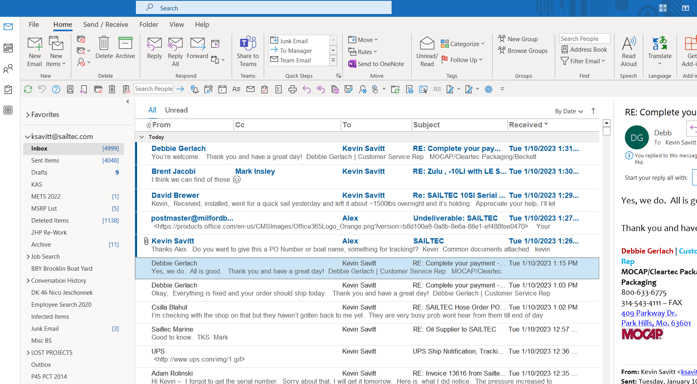The width and height of the screenshot is (697, 384).
Task: Click the Ignore conversation icon
Action: [81, 39]
